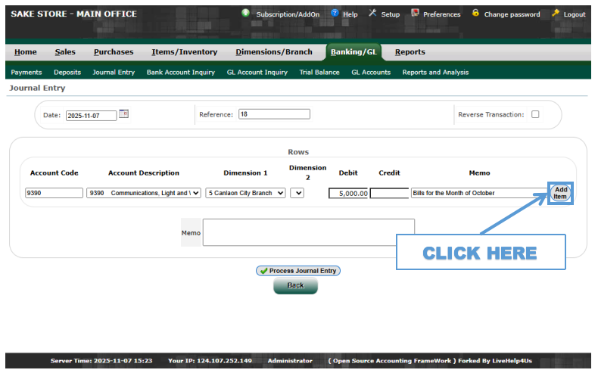The height and width of the screenshot is (373, 598).
Task: Open the Dimension 2 dropdown
Action: pos(297,193)
